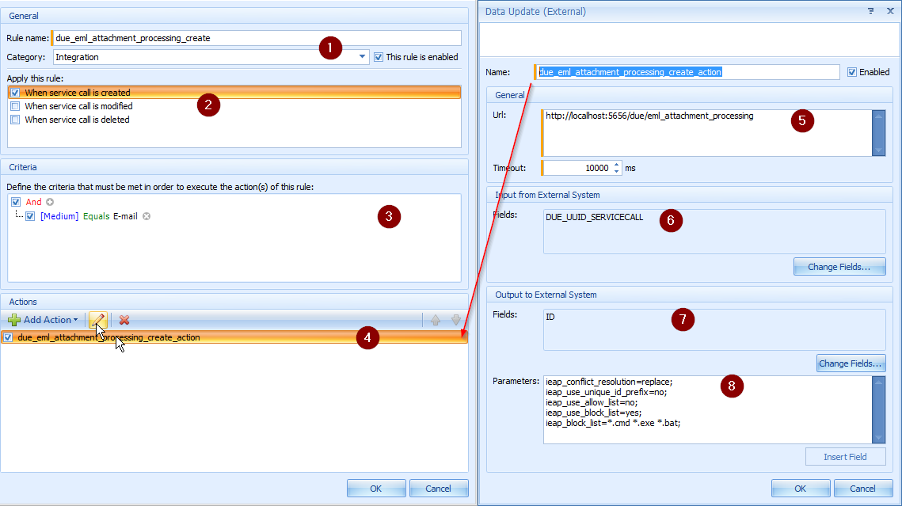Click the pencil edit action icon
Image resolution: width=902 pixels, height=506 pixels.
(97, 320)
